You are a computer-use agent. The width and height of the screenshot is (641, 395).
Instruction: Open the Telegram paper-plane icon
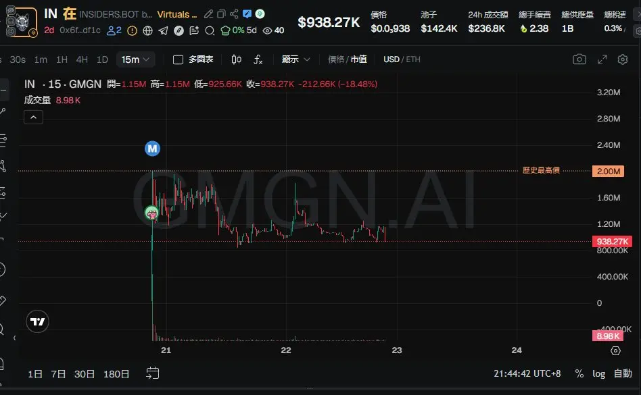[163, 30]
